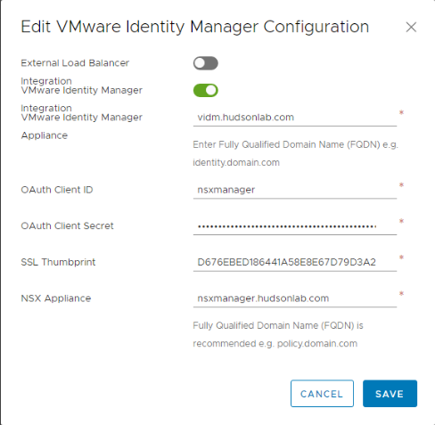
Task: Click the SSL Thumbprint field
Action: (295, 262)
